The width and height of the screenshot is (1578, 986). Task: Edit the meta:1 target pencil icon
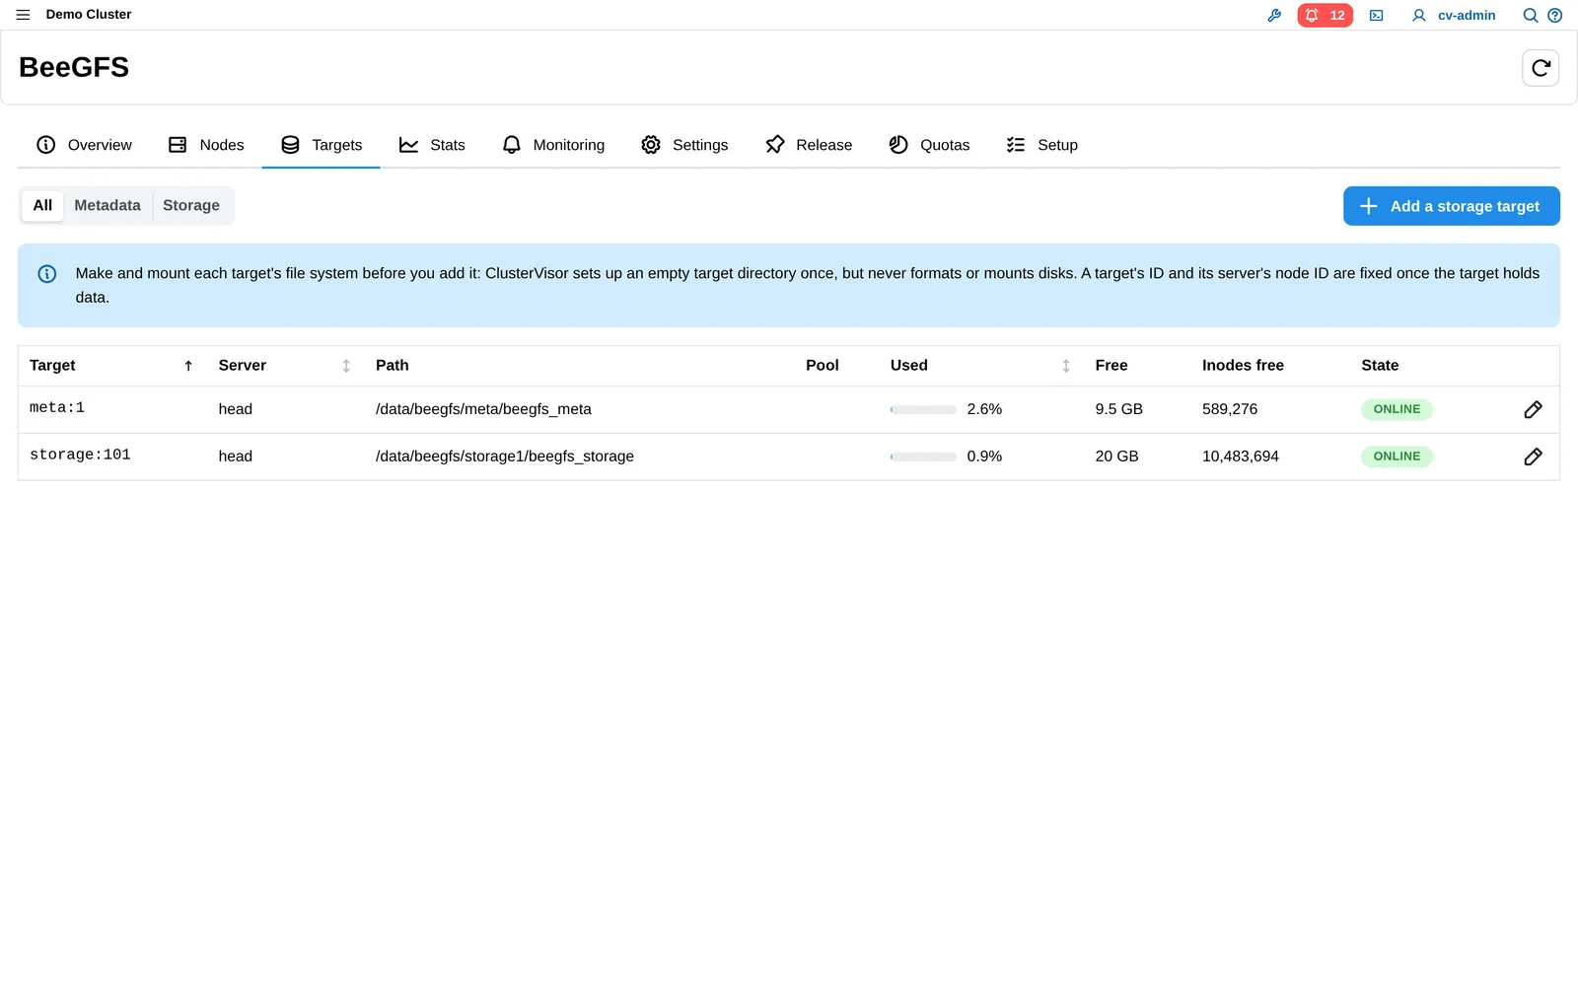pos(1533,410)
